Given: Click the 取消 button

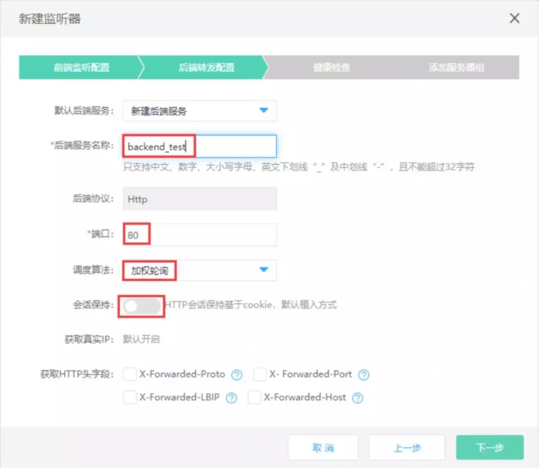Looking at the screenshot, I should (323, 448).
